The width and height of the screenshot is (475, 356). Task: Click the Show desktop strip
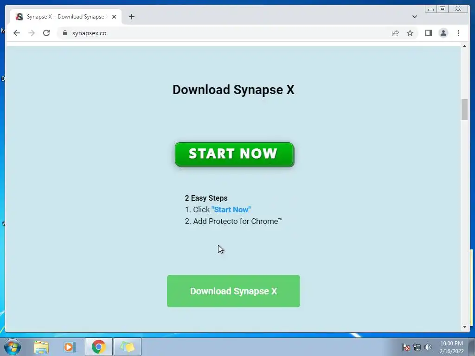(472, 347)
